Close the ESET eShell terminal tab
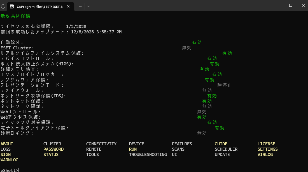 [x=68, y=6]
